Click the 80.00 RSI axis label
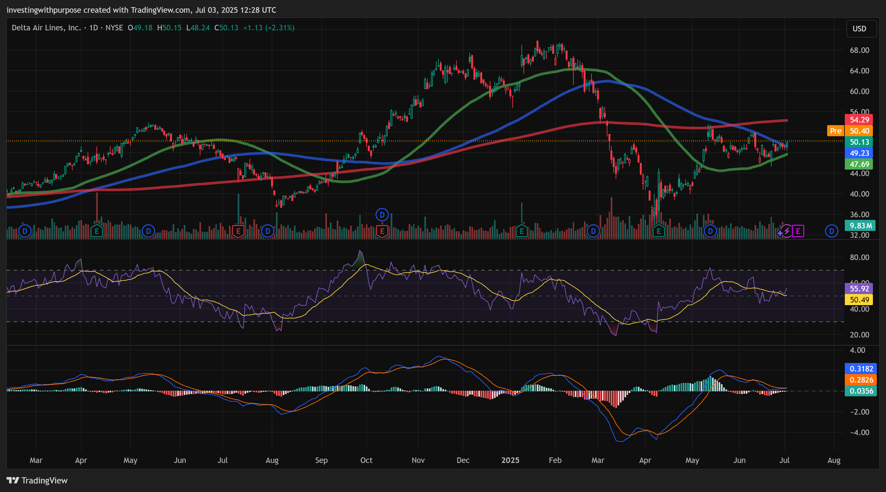Image resolution: width=886 pixels, height=492 pixels. pyautogui.click(x=859, y=257)
